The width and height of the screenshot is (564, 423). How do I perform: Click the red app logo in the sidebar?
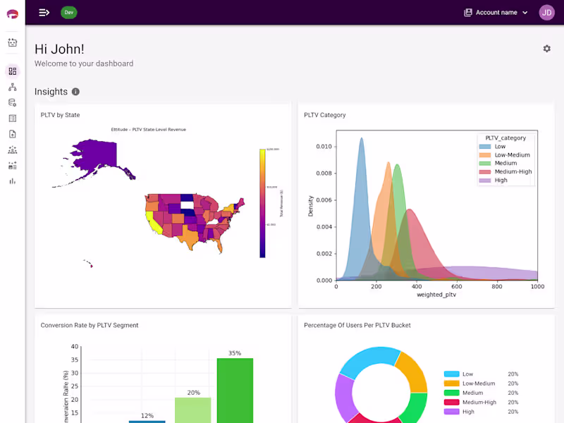(13, 14)
